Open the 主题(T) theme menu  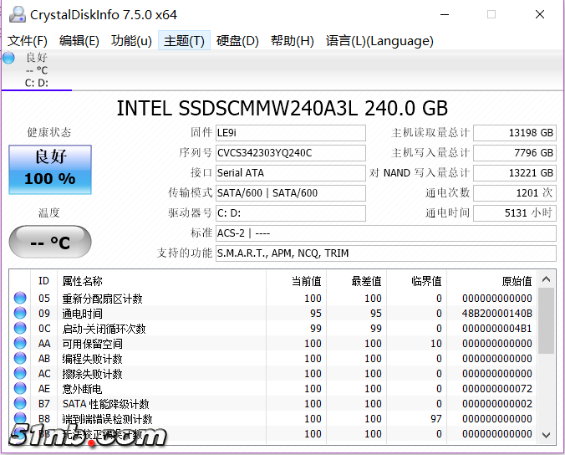point(184,41)
